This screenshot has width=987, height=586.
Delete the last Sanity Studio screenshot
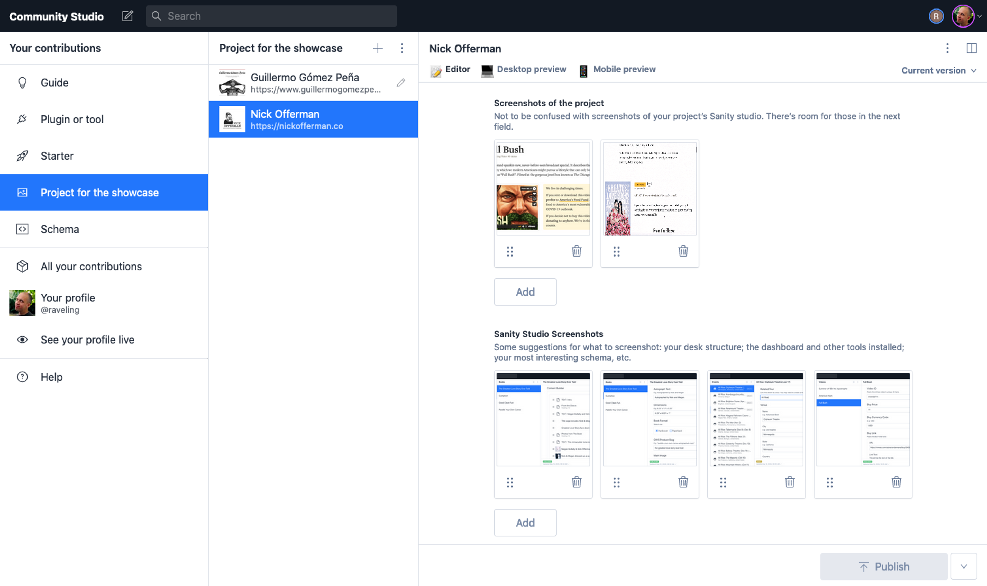point(896,482)
